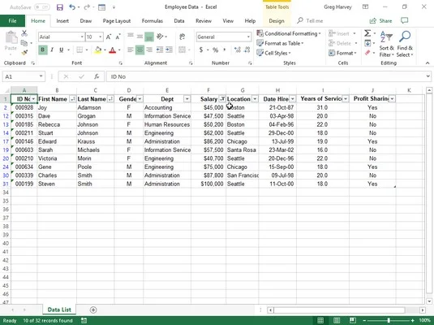Open the Formulas ribbon tab
The image size is (434, 325).
(153, 21)
